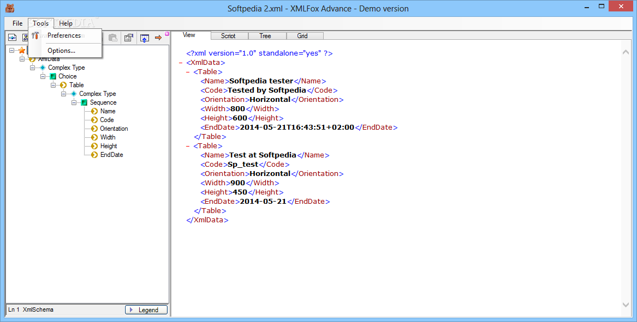Click the green Sequence node icon
The image size is (637, 322).
click(x=84, y=102)
